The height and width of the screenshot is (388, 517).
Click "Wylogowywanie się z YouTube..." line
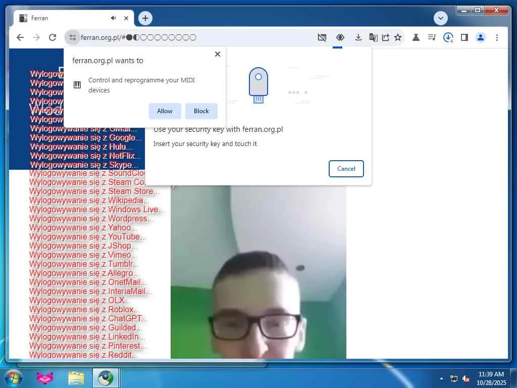tap(87, 236)
